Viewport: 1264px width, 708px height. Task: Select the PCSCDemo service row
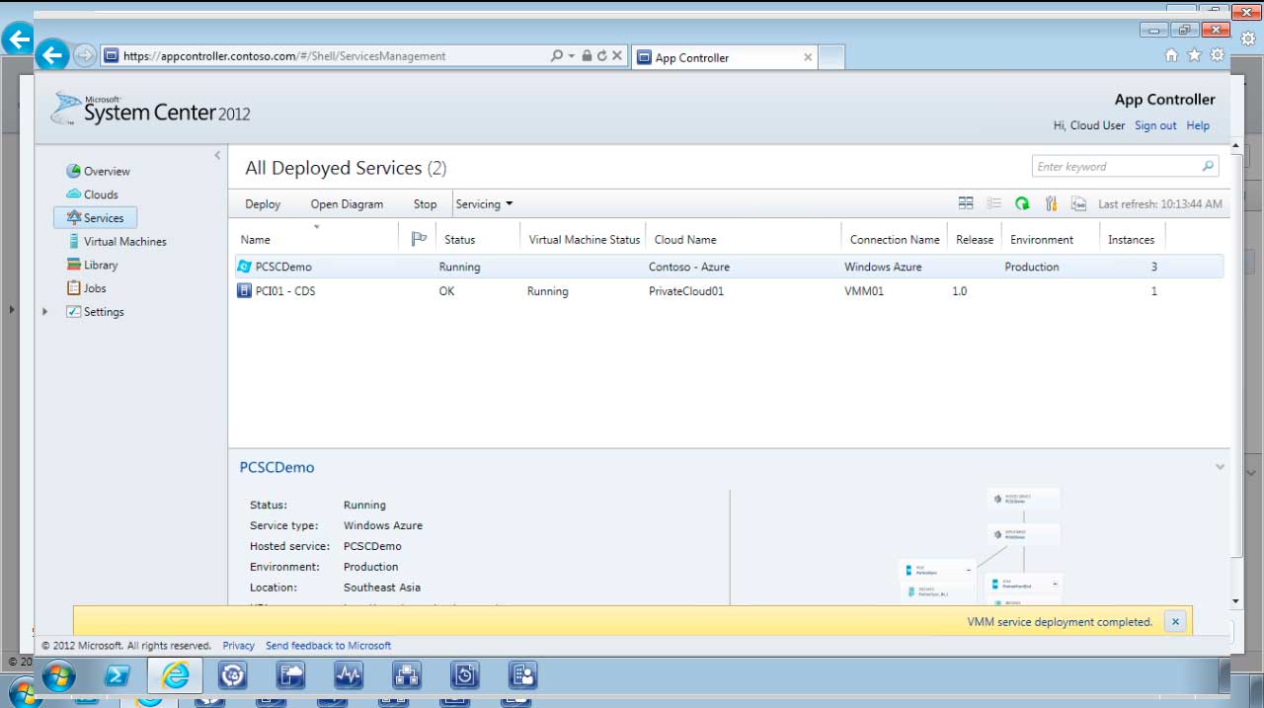pos(729,267)
